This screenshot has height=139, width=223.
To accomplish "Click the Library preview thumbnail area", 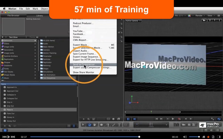I will point(13,26).
